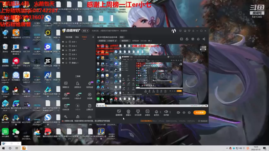Open the 主播任务 tool
The height and width of the screenshot is (151, 269).
point(89,107)
